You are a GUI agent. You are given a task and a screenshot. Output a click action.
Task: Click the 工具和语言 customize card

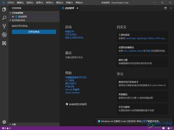tap(142, 36)
